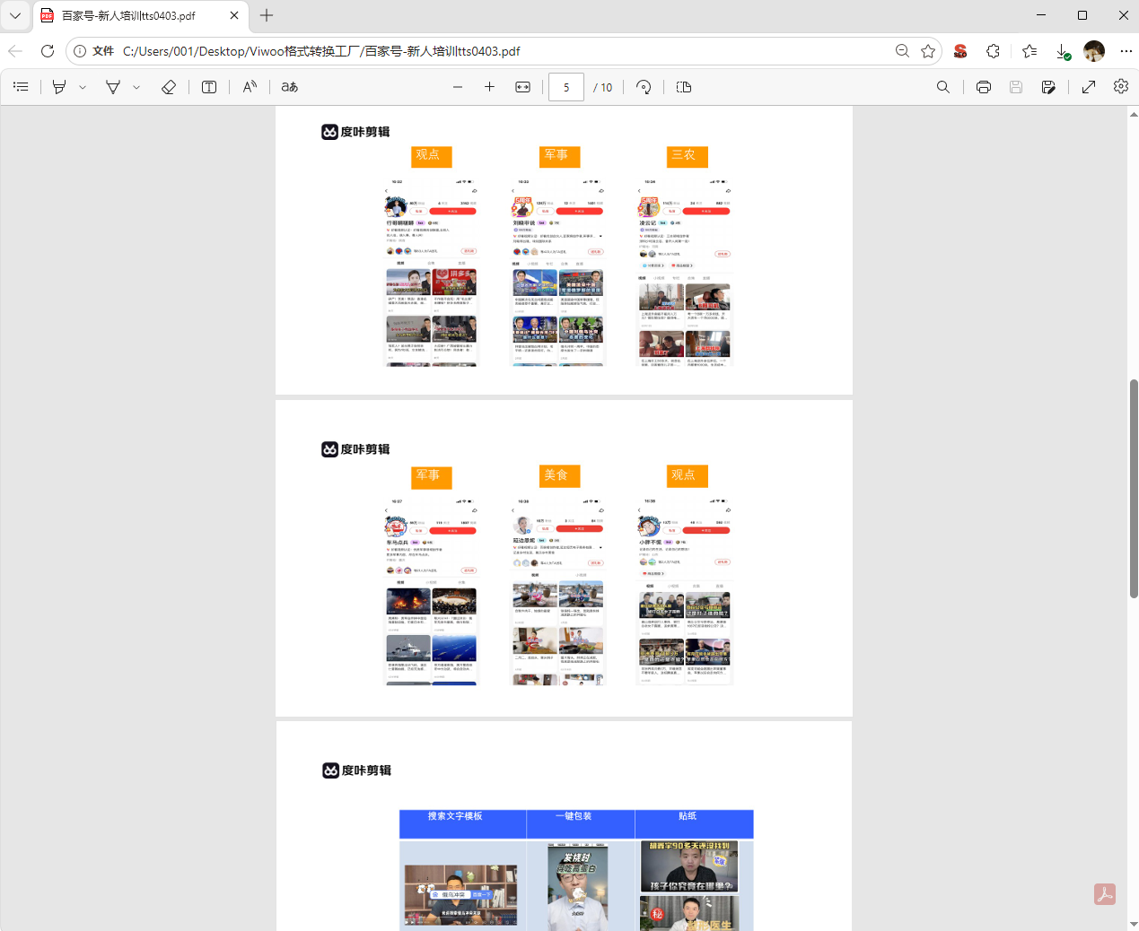This screenshot has height=931, width=1139.
Task: Save the PDF as a copy
Action: [x=1048, y=87]
